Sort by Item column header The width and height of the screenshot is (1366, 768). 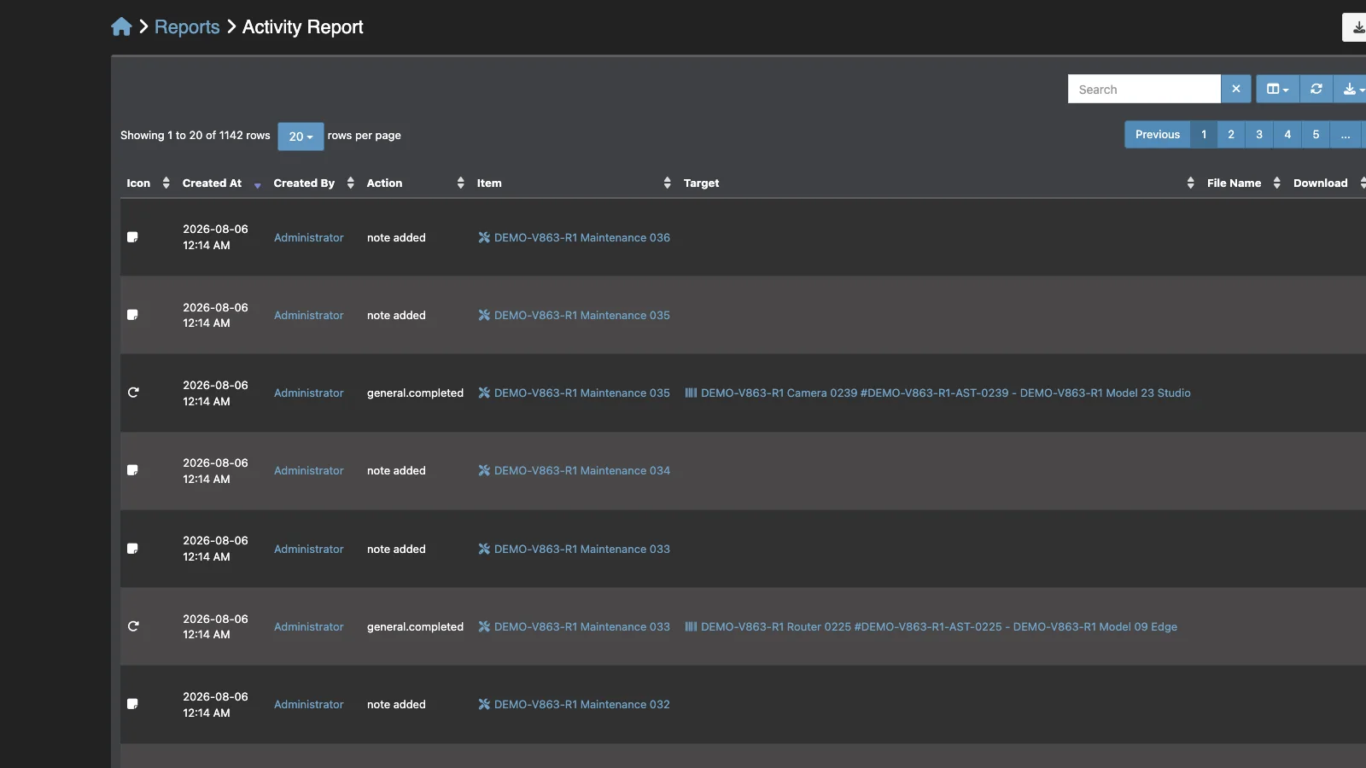click(x=574, y=183)
